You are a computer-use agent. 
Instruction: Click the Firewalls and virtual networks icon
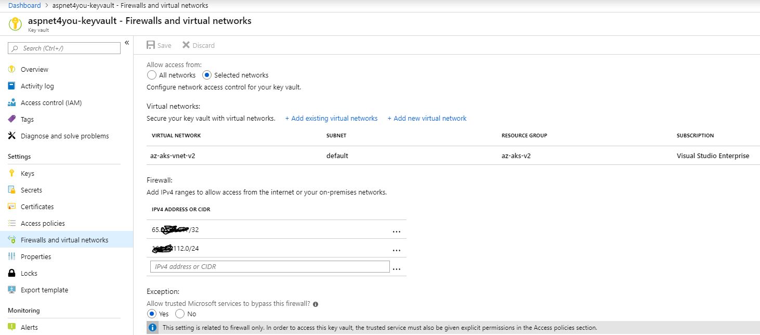tap(12, 240)
